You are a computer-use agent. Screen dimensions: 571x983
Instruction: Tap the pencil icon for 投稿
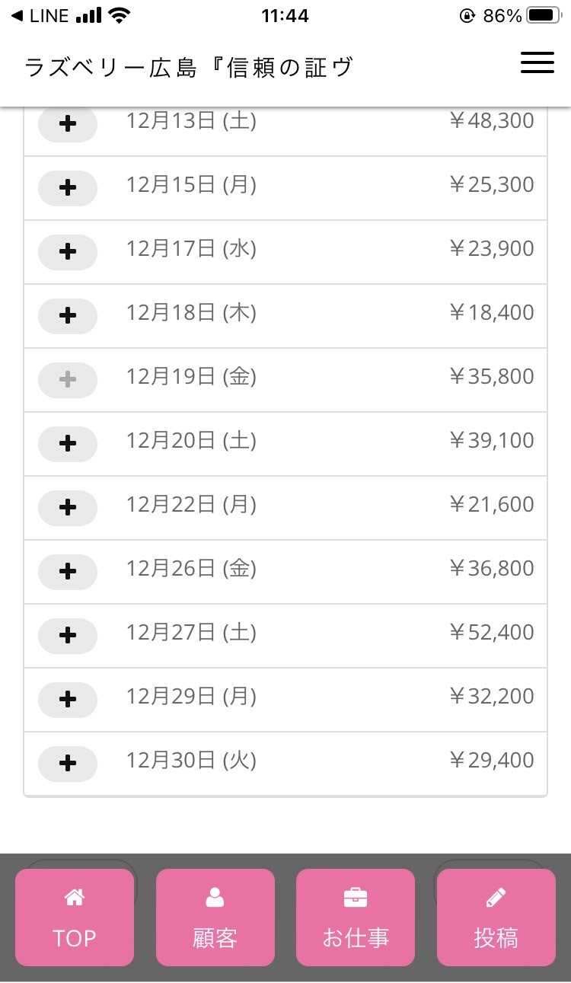pyautogui.click(x=496, y=898)
